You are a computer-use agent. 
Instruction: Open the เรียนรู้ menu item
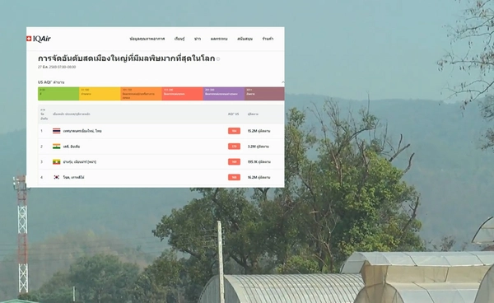(179, 39)
